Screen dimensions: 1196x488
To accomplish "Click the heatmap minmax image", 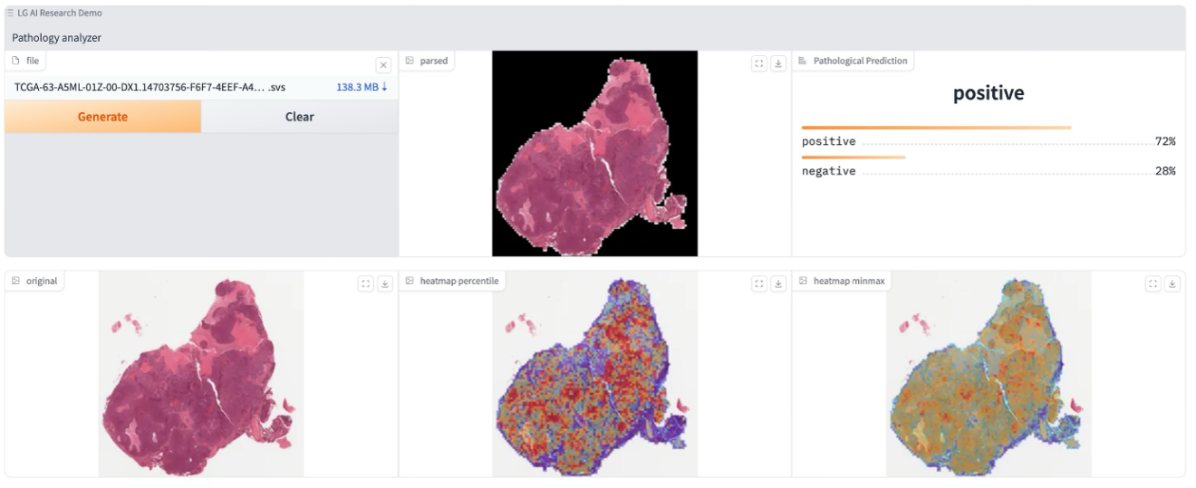I will pyautogui.click(x=988, y=373).
